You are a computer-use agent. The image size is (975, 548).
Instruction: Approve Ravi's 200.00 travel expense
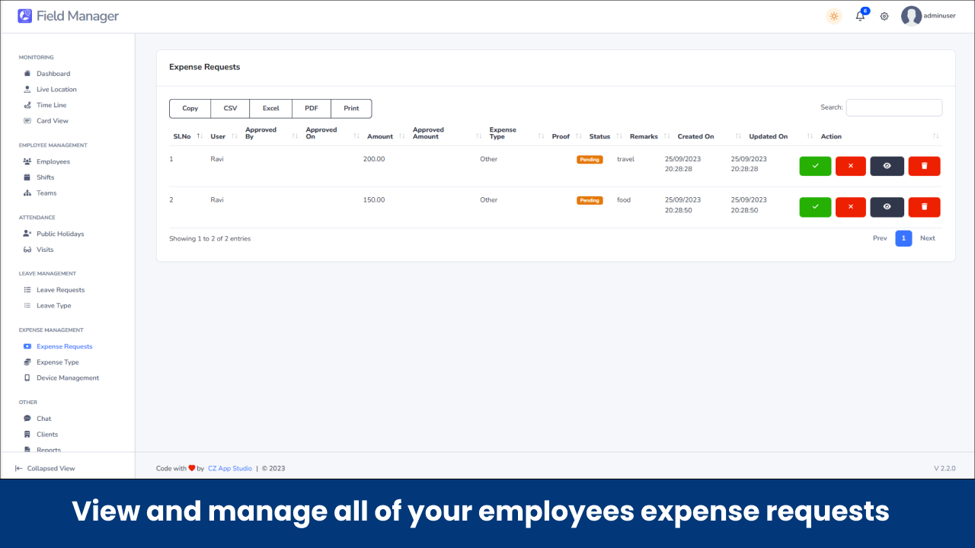pos(814,166)
